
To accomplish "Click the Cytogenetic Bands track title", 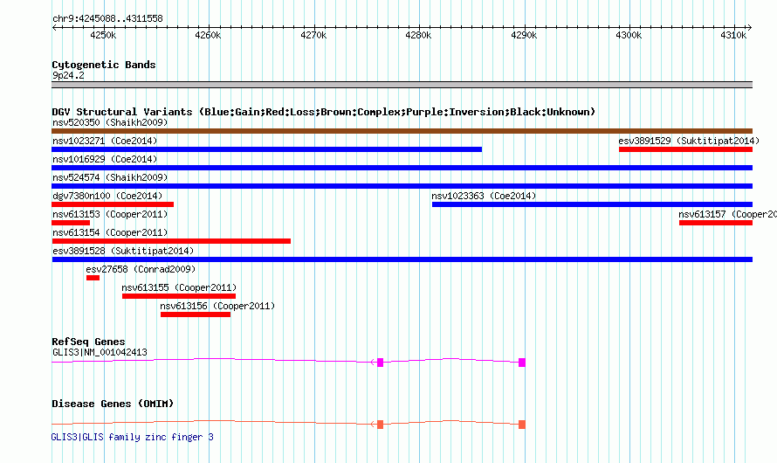I will 104,65.
